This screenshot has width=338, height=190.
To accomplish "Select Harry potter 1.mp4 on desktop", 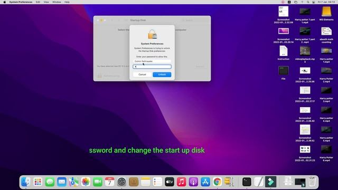I will pyautogui.click(x=326, y=54).
